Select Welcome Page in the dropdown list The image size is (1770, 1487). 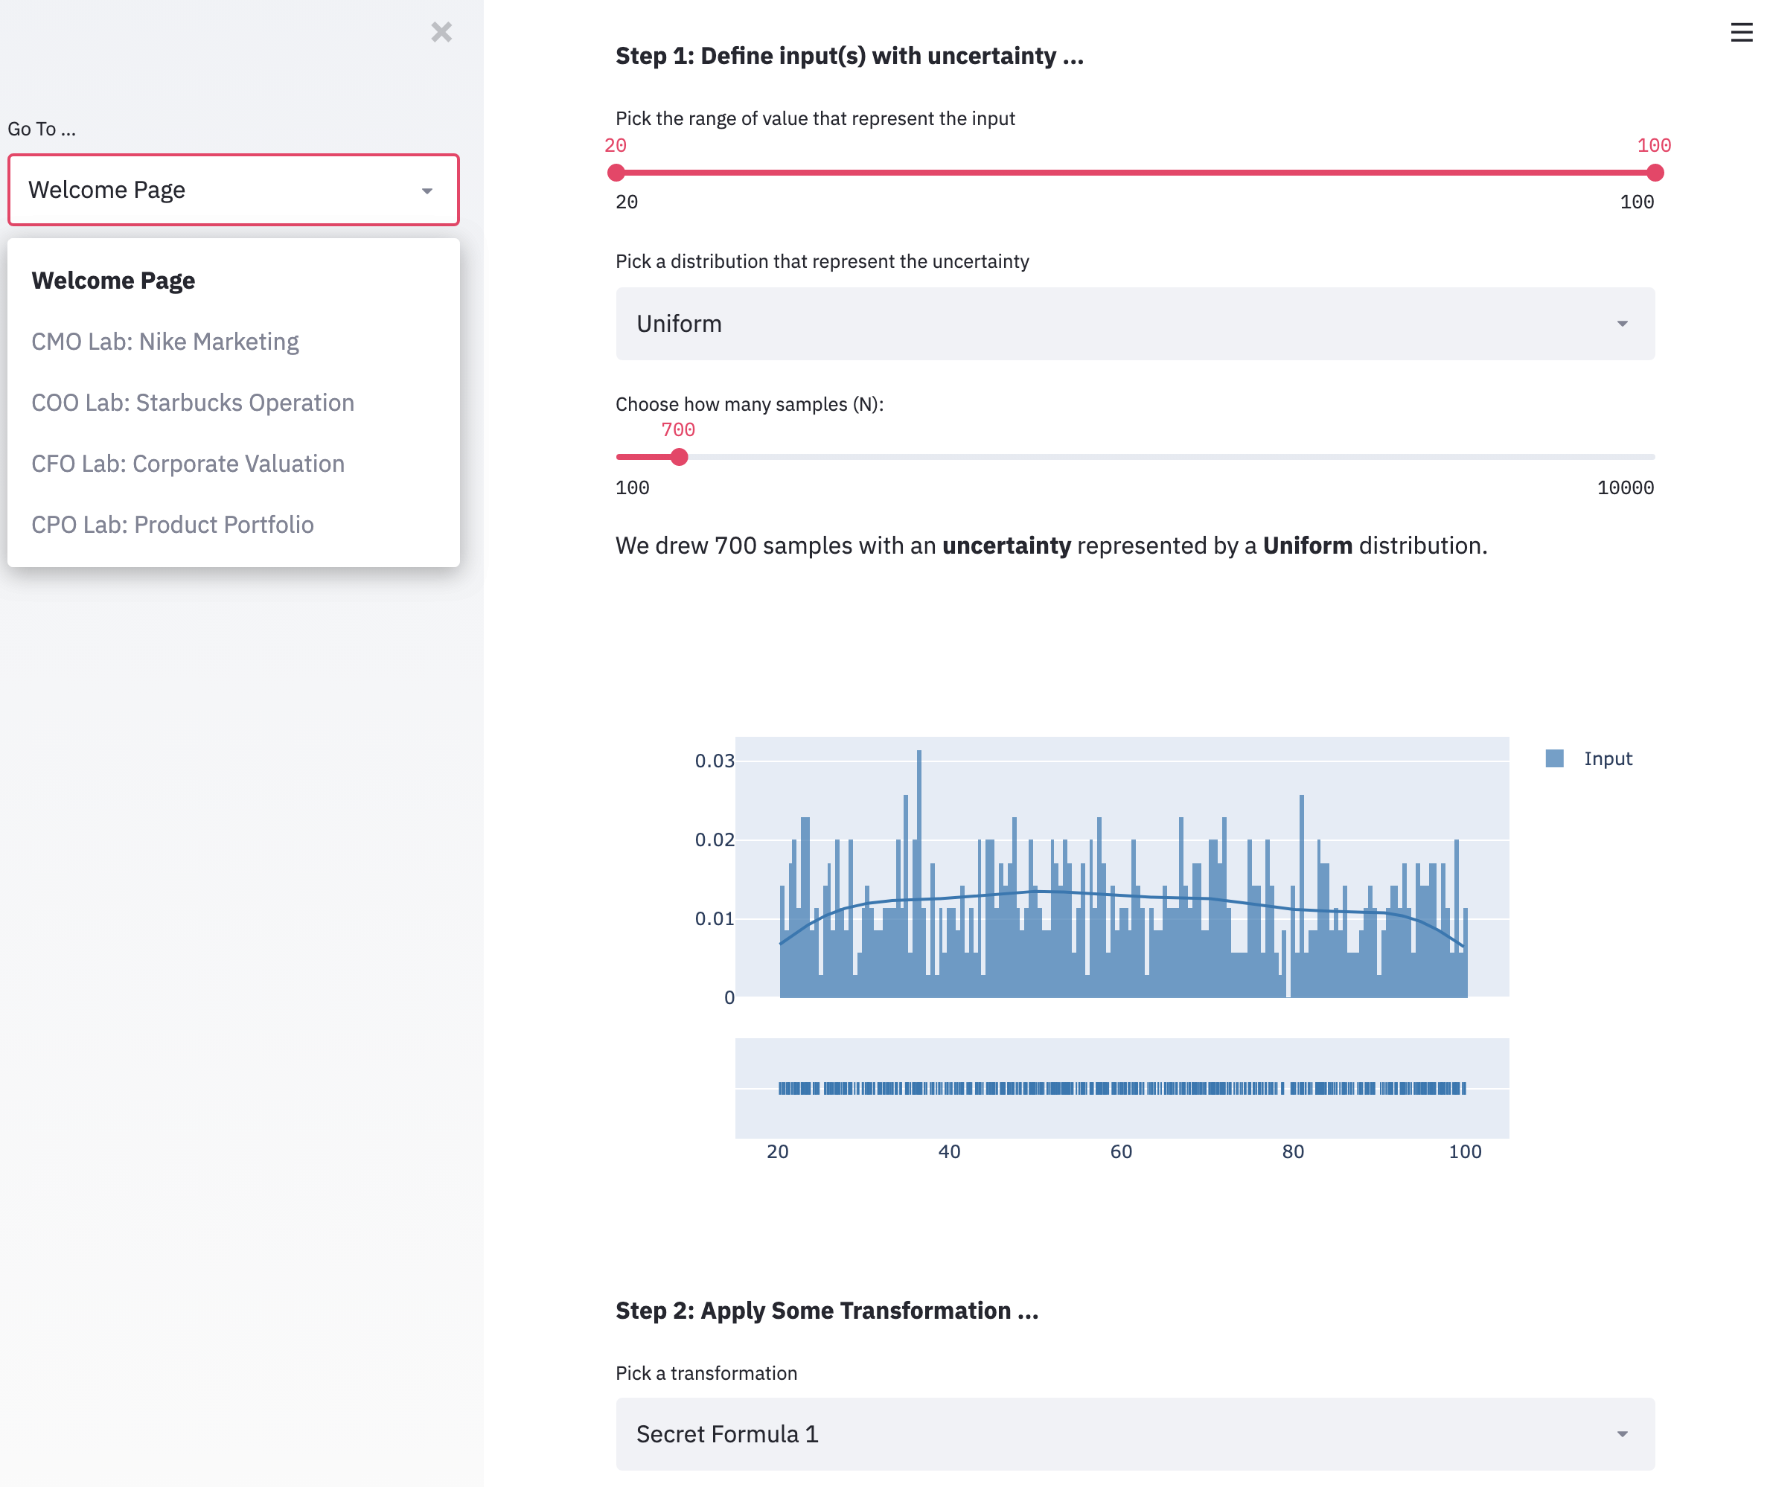pos(234,280)
